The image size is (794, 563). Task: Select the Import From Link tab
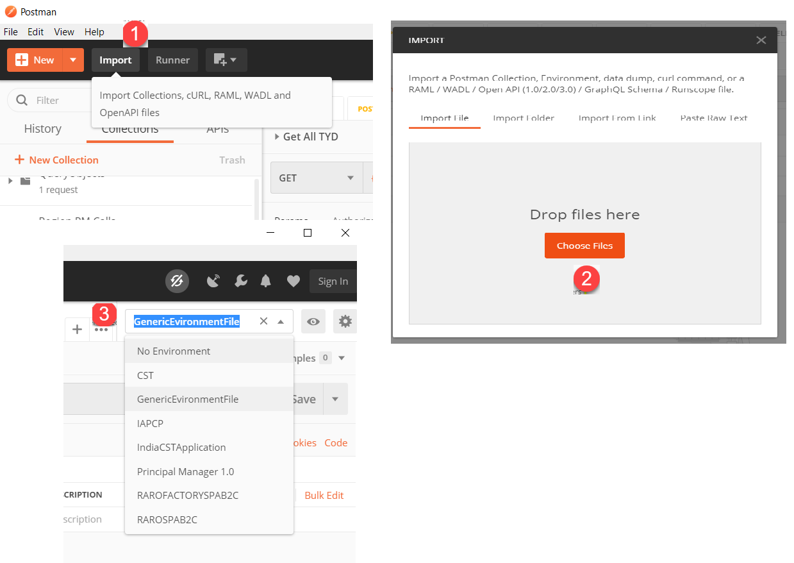(x=617, y=118)
